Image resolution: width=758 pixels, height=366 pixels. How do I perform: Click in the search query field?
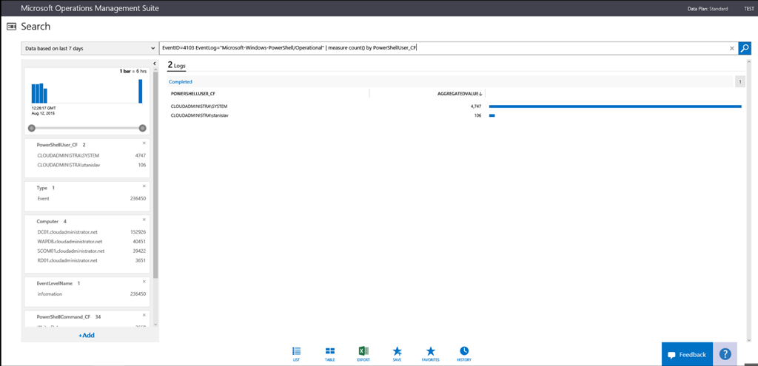click(444, 48)
